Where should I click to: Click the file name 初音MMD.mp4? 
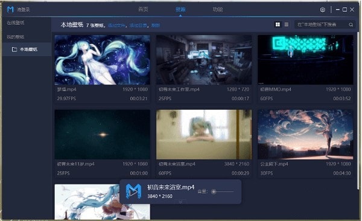click(276, 89)
